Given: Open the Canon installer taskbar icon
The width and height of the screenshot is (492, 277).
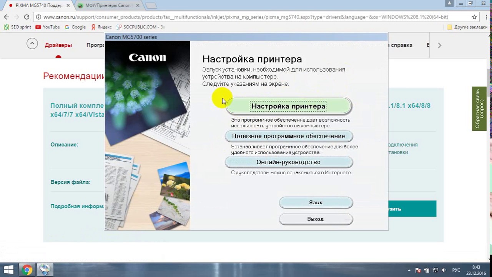Looking at the screenshot, I should pyautogui.click(x=45, y=269).
